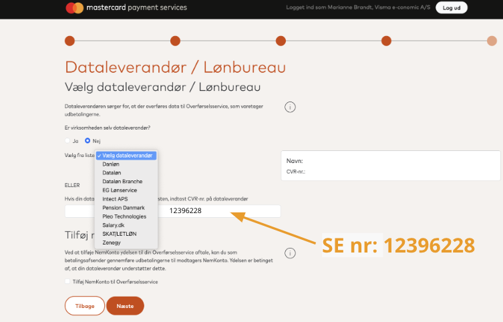Click the fourth progress step circle
This screenshot has height=322, width=503.
click(x=386, y=41)
